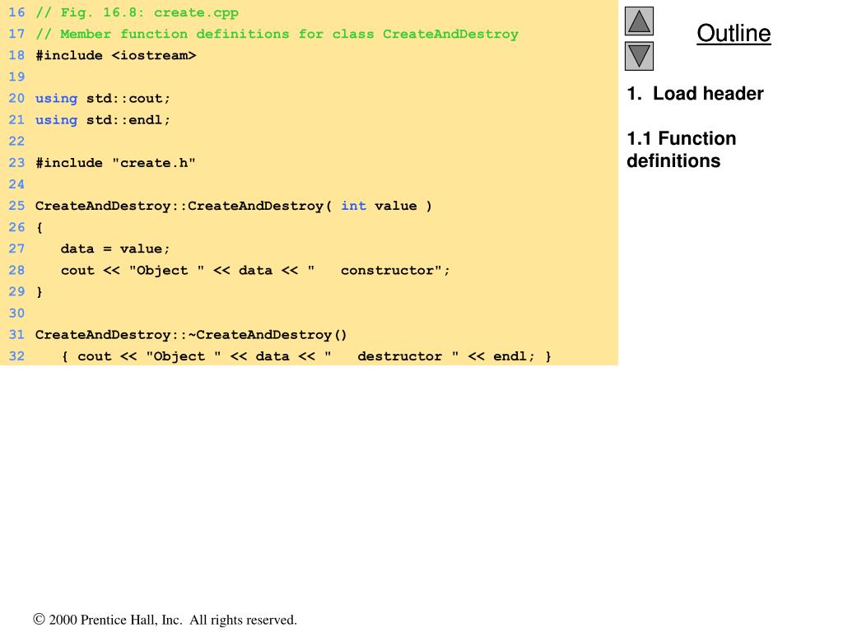This screenshot has height=632, width=843.
Task: Click the opening brace on line 26
Action: tap(40, 227)
